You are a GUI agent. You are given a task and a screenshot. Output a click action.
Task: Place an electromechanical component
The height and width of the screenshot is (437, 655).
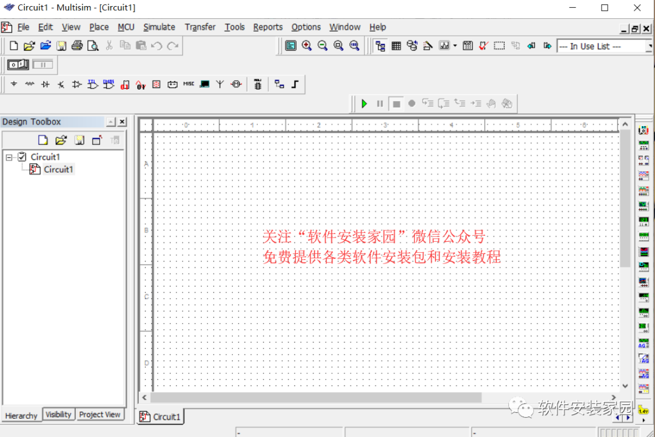pyautogui.click(x=236, y=84)
